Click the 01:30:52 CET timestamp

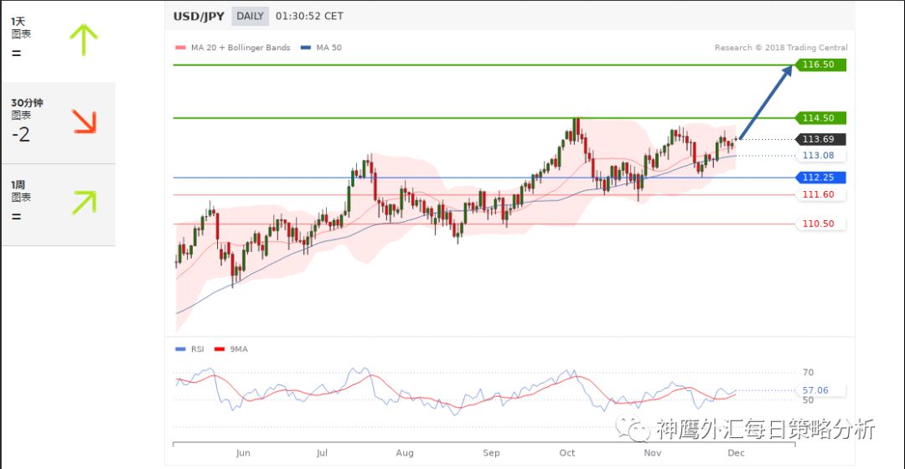309,16
